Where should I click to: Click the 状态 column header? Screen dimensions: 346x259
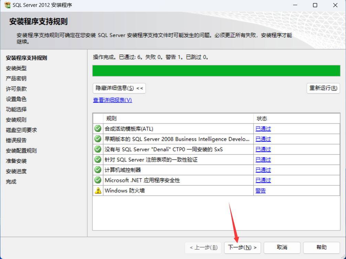tap(297, 119)
